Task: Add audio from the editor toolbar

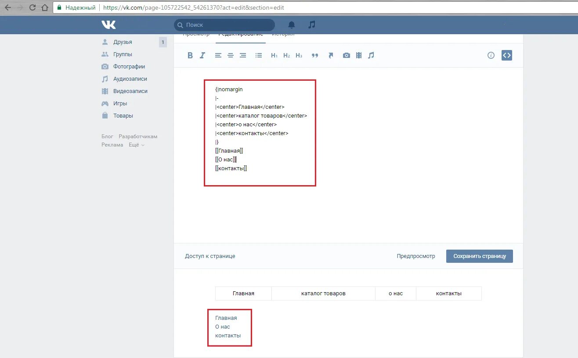Action: [371, 55]
